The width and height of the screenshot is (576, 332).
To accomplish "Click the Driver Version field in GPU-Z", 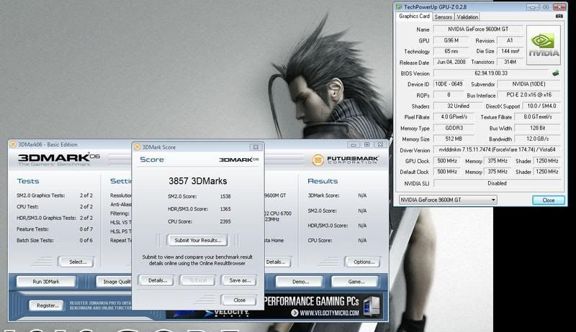I will [497, 149].
